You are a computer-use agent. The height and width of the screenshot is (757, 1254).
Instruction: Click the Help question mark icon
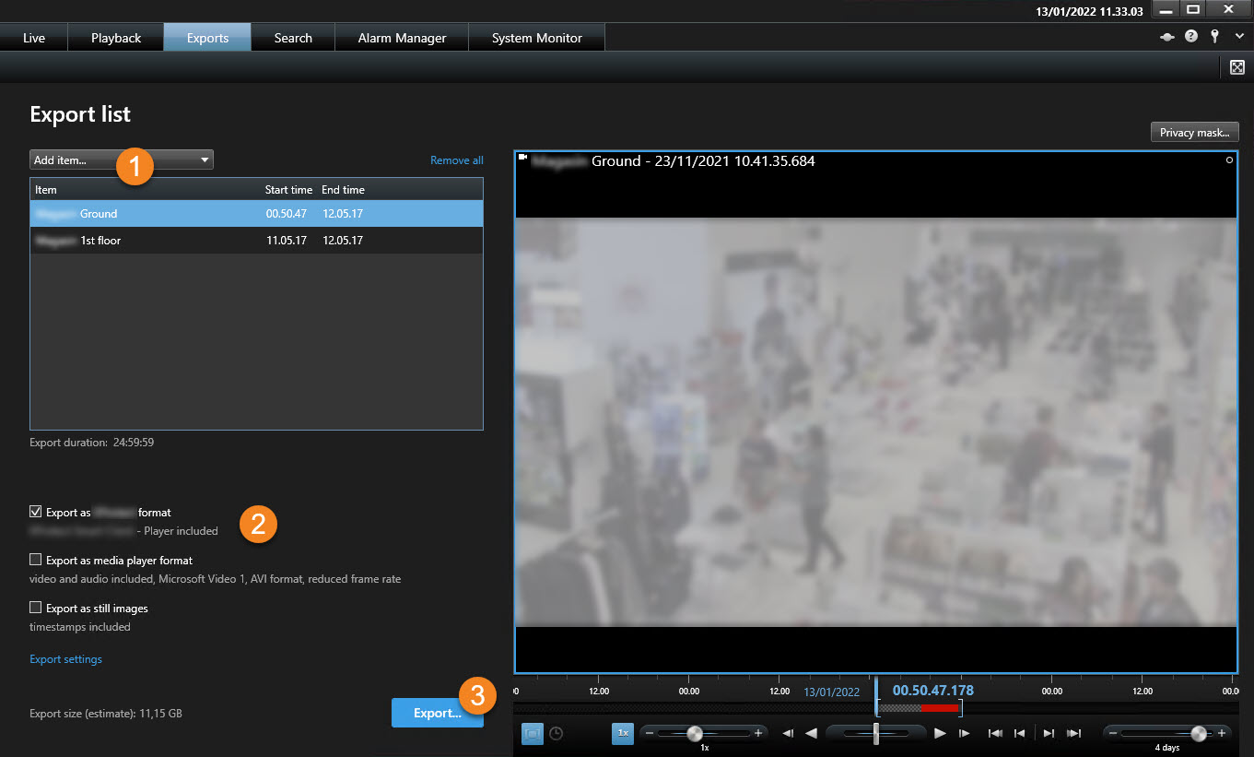point(1190,37)
